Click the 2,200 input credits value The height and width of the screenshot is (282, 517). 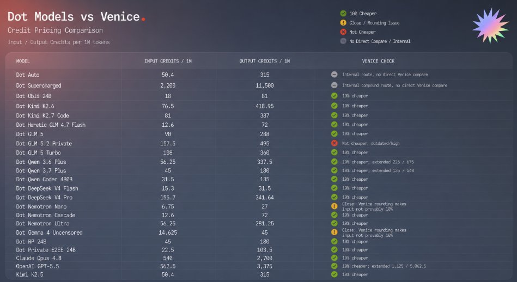(x=168, y=85)
